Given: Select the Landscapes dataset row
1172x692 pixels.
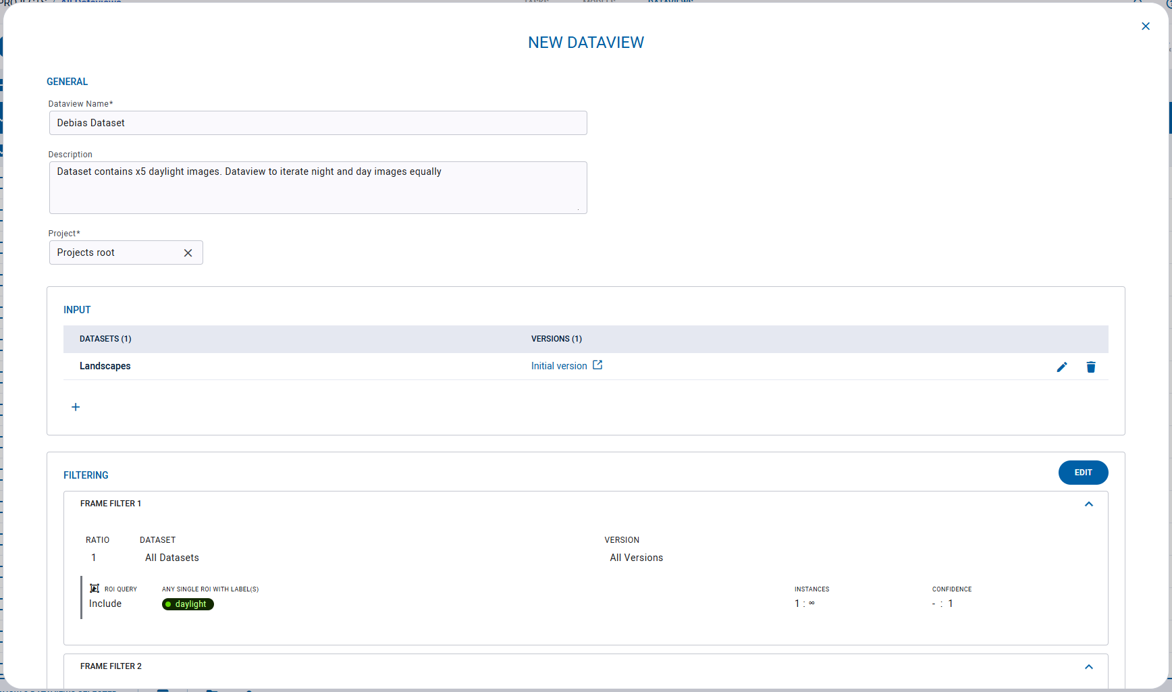Looking at the screenshot, I should point(105,366).
